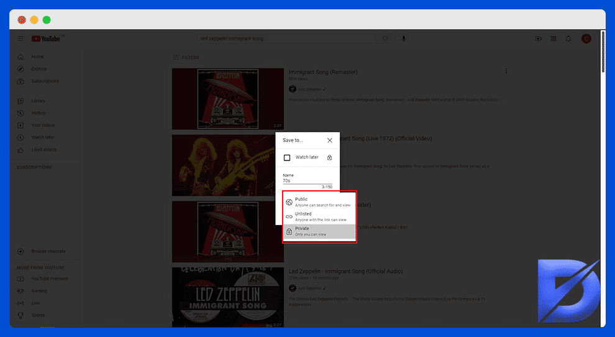The image size is (615, 337).
Task: Open Gaming in the sidebar
Action: [x=39, y=290]
